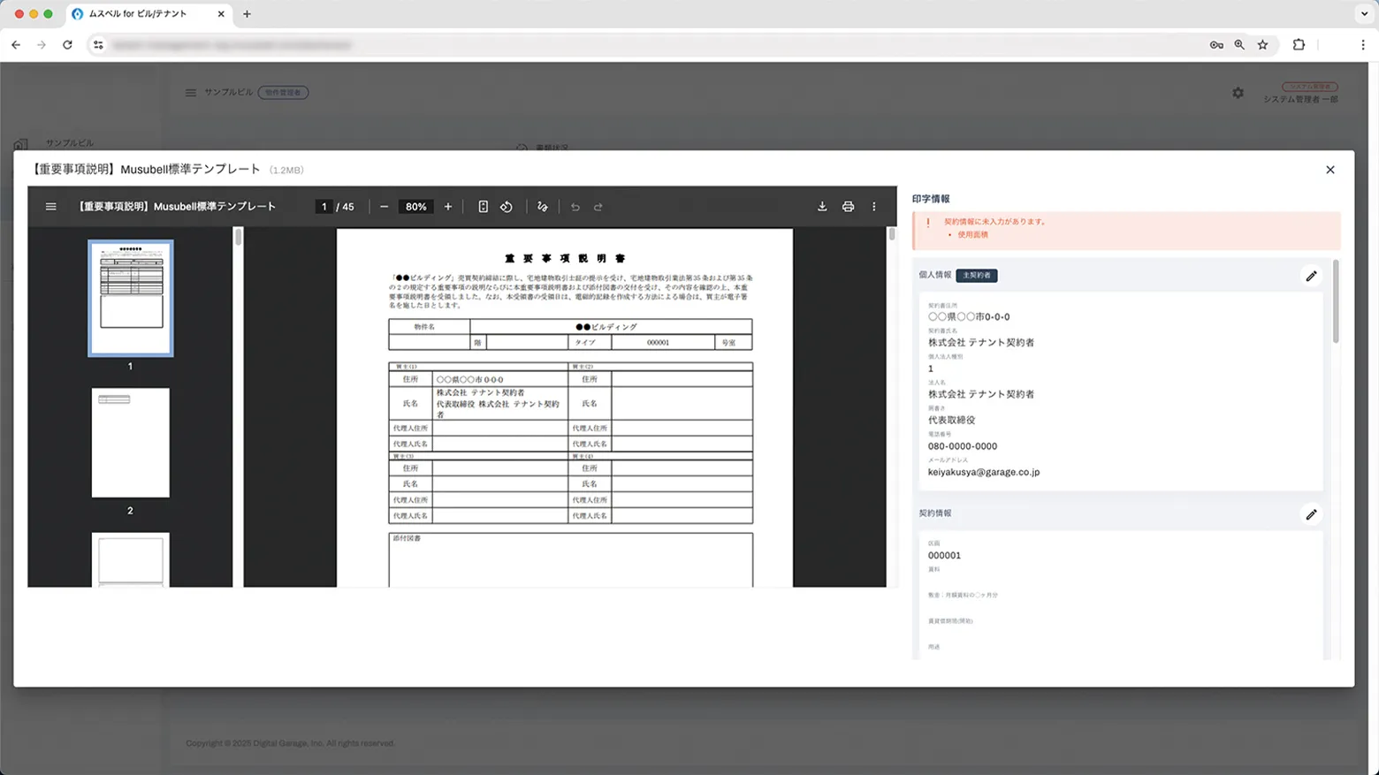Select the draw annotation tool
This screenshot has height=775, width=1379.
[x=543, y=207]
